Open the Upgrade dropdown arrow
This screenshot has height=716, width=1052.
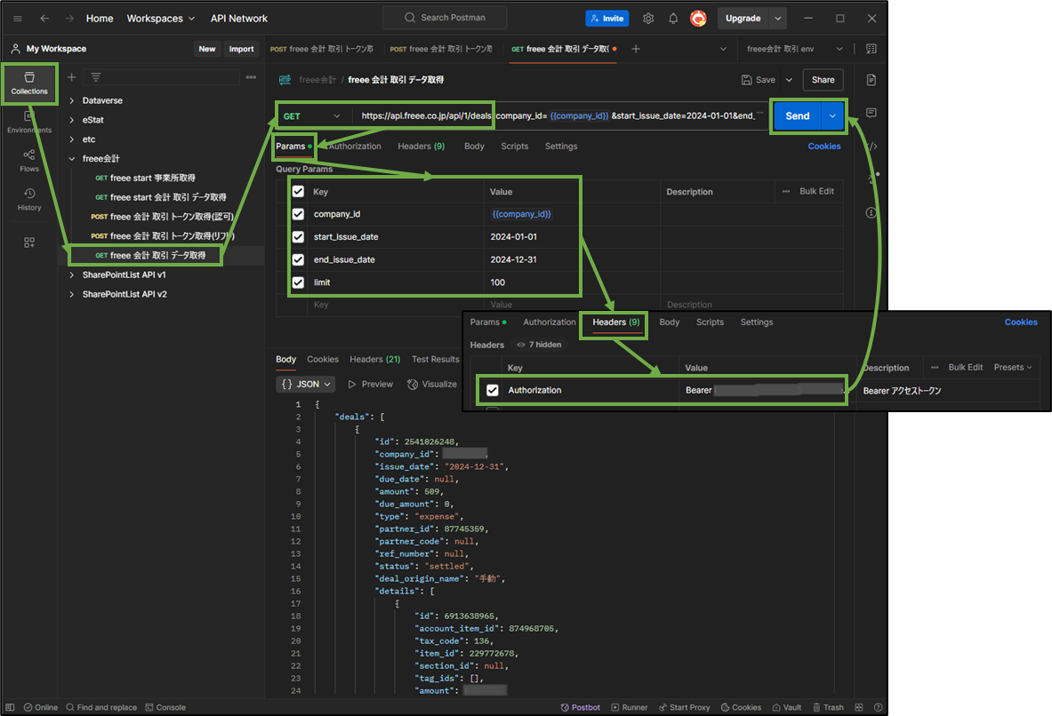777,18
